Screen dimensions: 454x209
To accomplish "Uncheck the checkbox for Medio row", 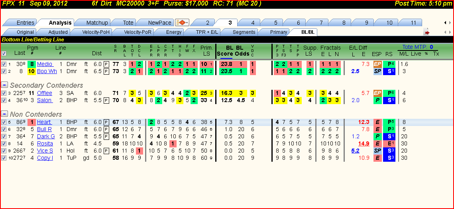I will (x=4, y=64).
